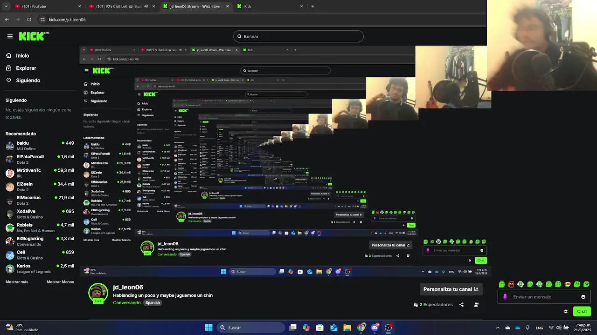Click the Personaliza tu canal button
597x335 pixels.
pyautogui.click(x=451, y=289)
